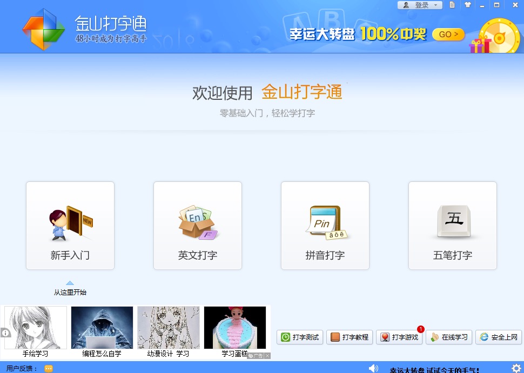Launch 打字游戏 typing games
The height and width of the screenshot is (373, 524).
tap(399, 337)
